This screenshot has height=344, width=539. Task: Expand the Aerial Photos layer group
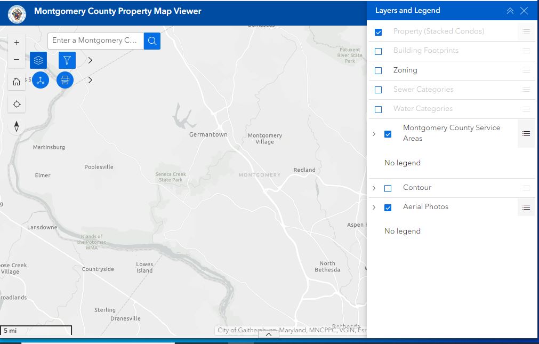click(374, 207)
